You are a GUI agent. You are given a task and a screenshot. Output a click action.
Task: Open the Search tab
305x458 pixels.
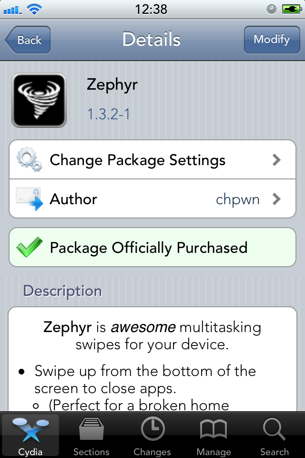point(274,436)
